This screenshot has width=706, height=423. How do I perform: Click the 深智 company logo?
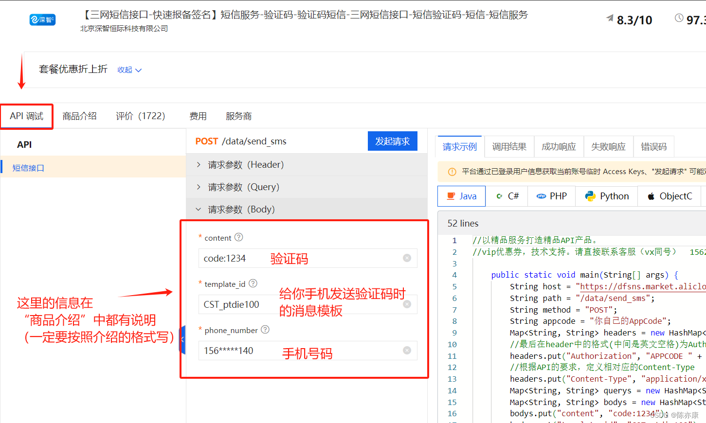pyautogui.click(x=43, y=19)
